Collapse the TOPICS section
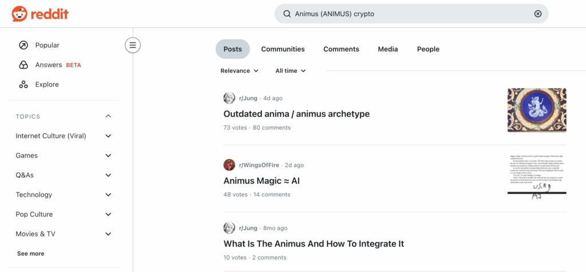This screenshot has height=272, width=586. tap(108, 116)
